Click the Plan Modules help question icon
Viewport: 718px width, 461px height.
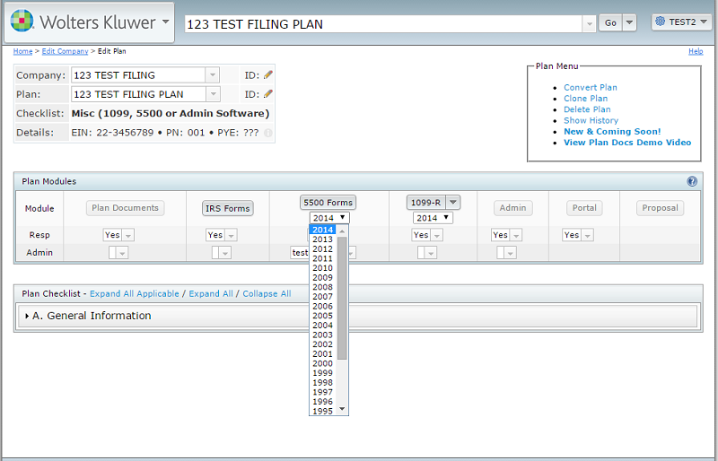click(x=692, y=182)
